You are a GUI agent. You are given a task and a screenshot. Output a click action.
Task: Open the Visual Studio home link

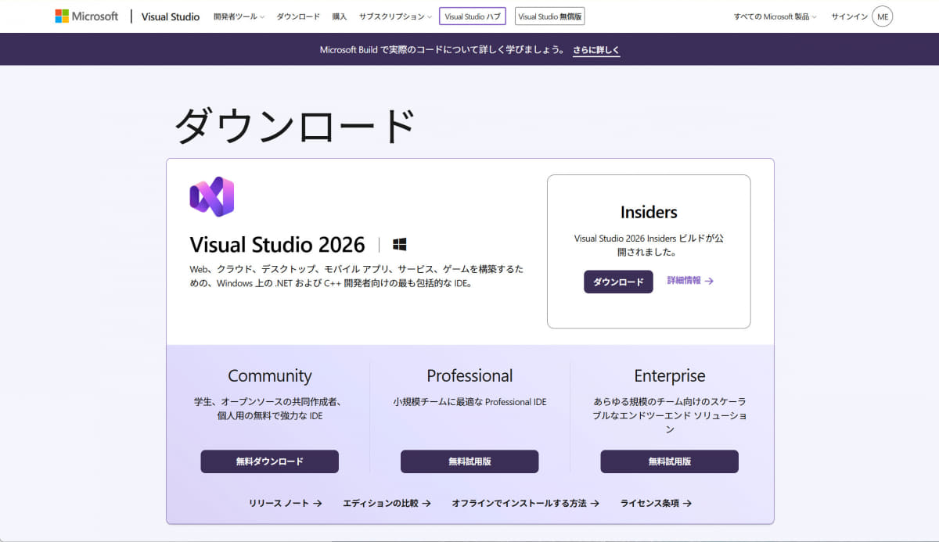click(170, 16)
